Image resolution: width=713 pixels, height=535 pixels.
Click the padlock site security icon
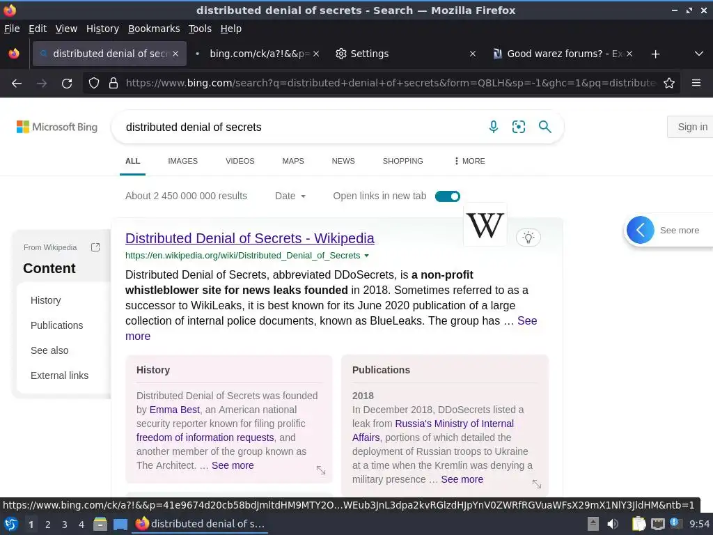point(113,84)
